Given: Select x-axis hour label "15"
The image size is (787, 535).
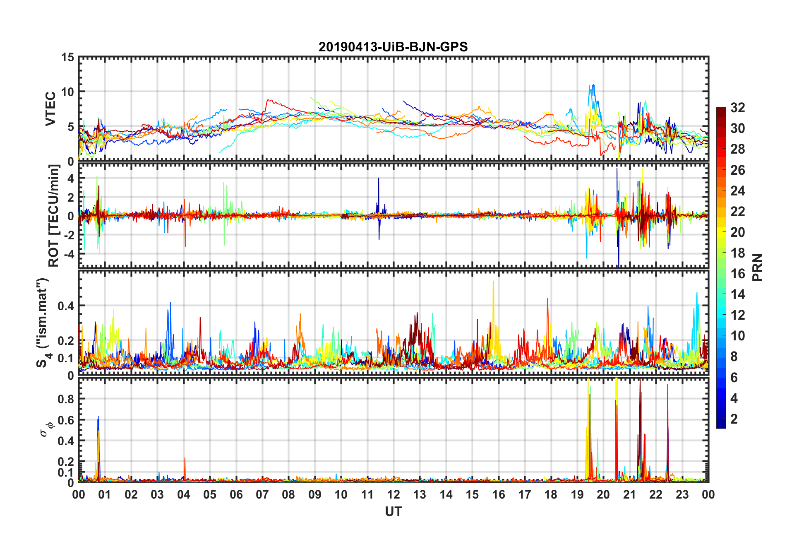Looking at the screenshot, I should (x=472, y=494).
